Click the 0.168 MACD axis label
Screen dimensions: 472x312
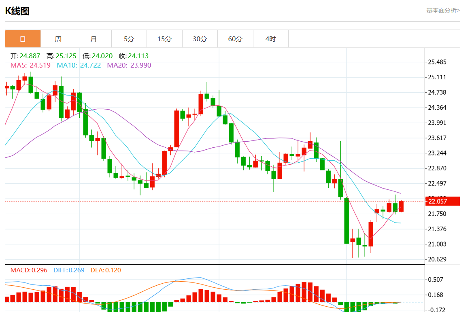[x=436, y=295]
